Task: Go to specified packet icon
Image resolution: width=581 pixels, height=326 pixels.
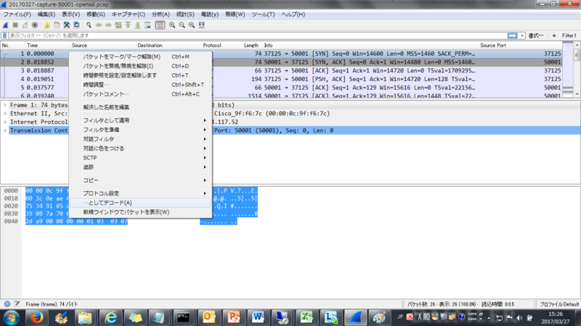Action: [x=118, y=25]
